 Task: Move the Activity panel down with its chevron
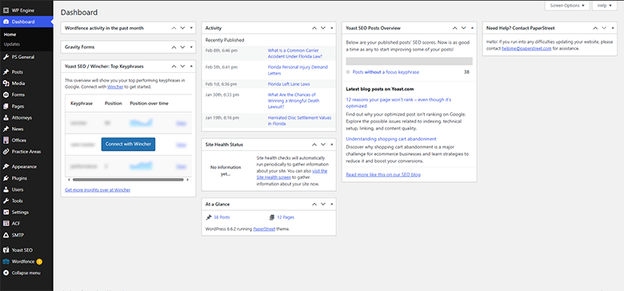323,28
